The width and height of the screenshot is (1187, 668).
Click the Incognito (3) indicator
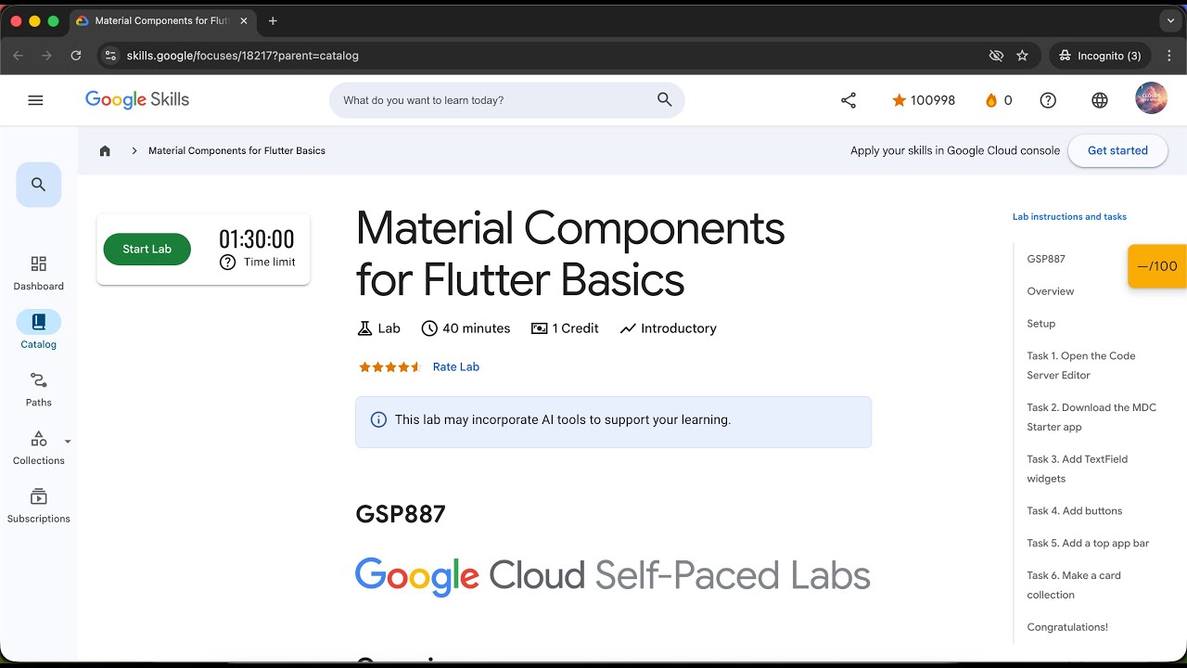click(1101, 56)
